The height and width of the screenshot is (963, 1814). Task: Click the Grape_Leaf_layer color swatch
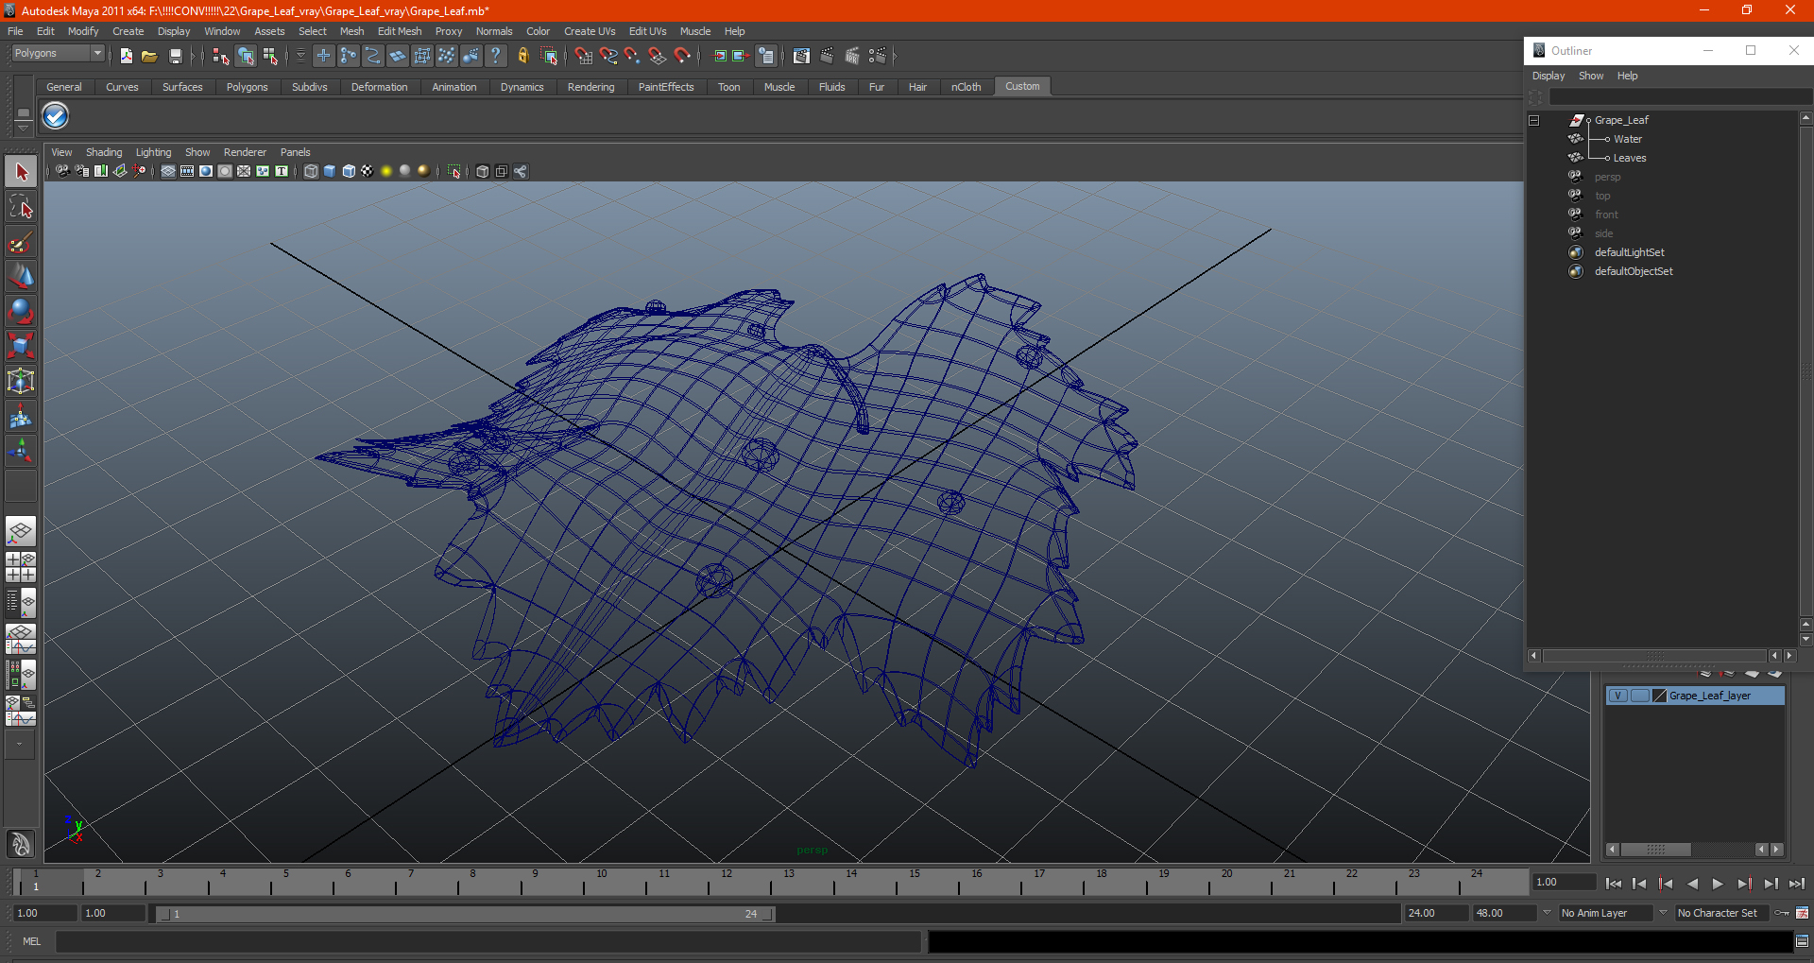tap(1659, 696)
